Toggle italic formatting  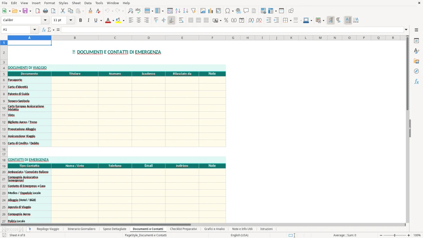(88, 20)
